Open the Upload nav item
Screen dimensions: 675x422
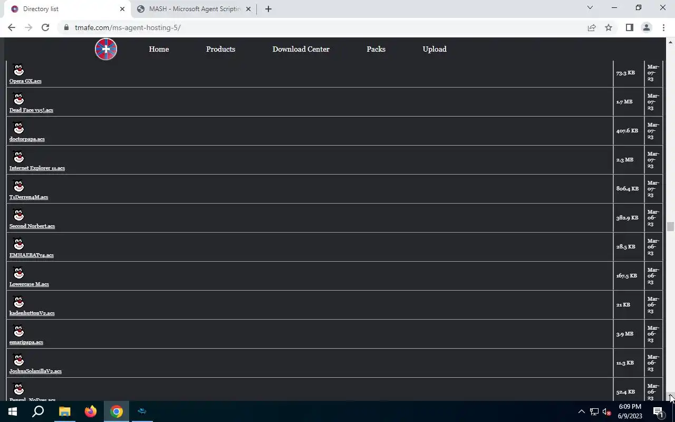435,49
